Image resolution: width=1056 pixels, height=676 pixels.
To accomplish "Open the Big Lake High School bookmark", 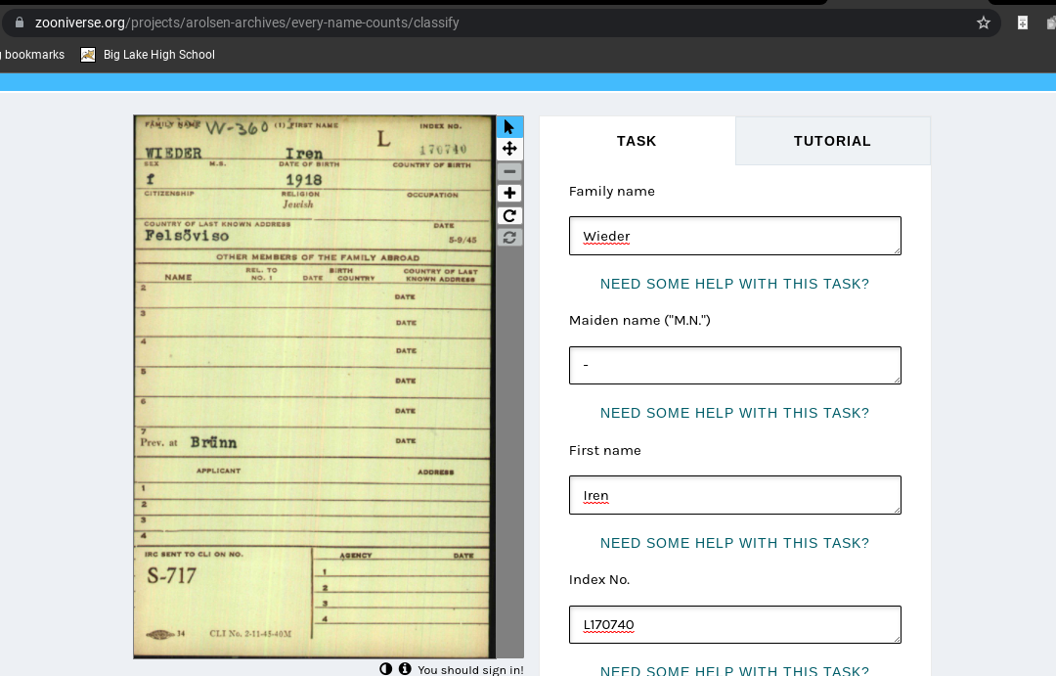I will click(x=148, y=55).
